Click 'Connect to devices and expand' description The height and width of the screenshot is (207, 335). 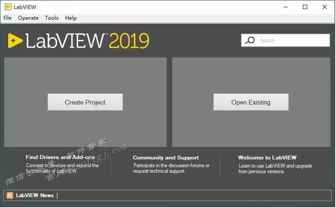63,168
